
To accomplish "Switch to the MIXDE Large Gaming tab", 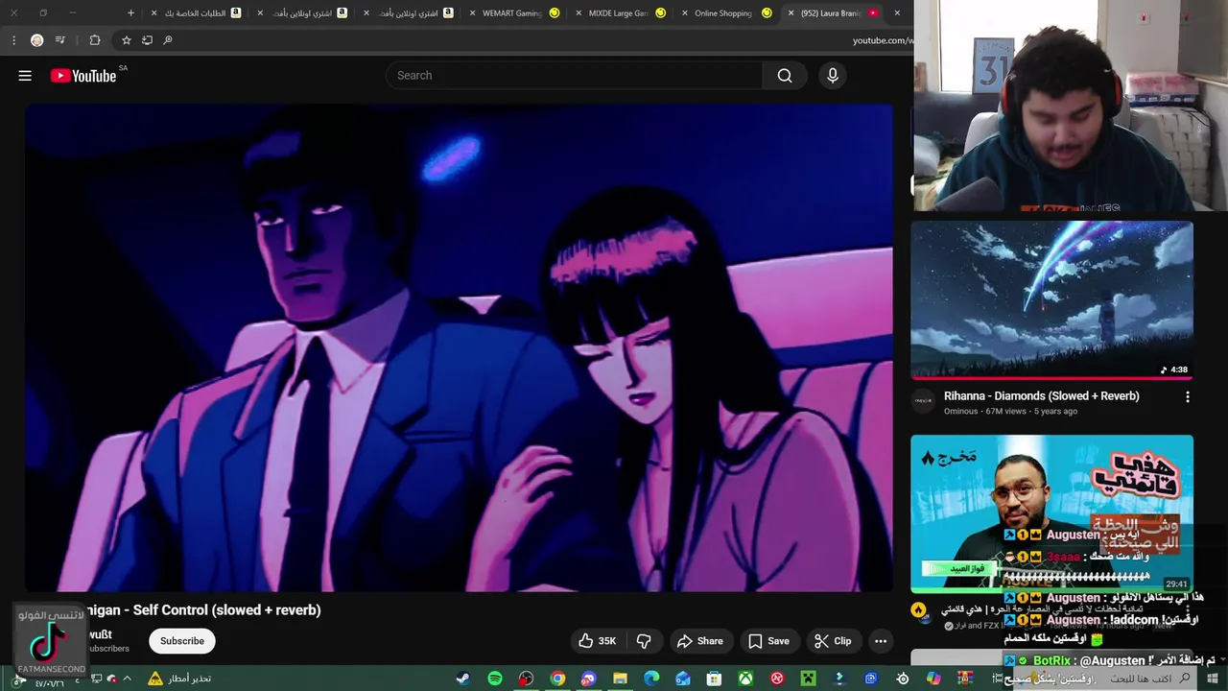I will tap(619, 13).
